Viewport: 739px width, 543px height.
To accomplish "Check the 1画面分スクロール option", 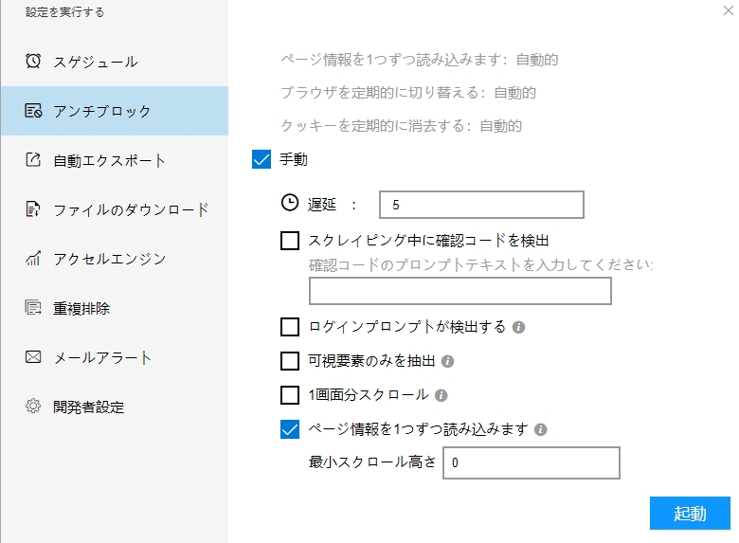I will pyautogui.click(x=290, y=395).
